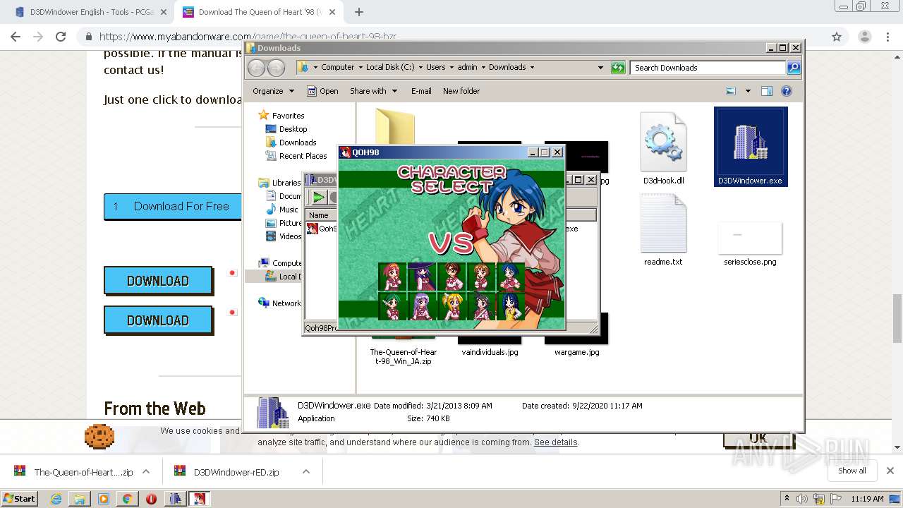Toggle the preview pane button
Viewport: 903px width, 508px height.
[767, 91]
